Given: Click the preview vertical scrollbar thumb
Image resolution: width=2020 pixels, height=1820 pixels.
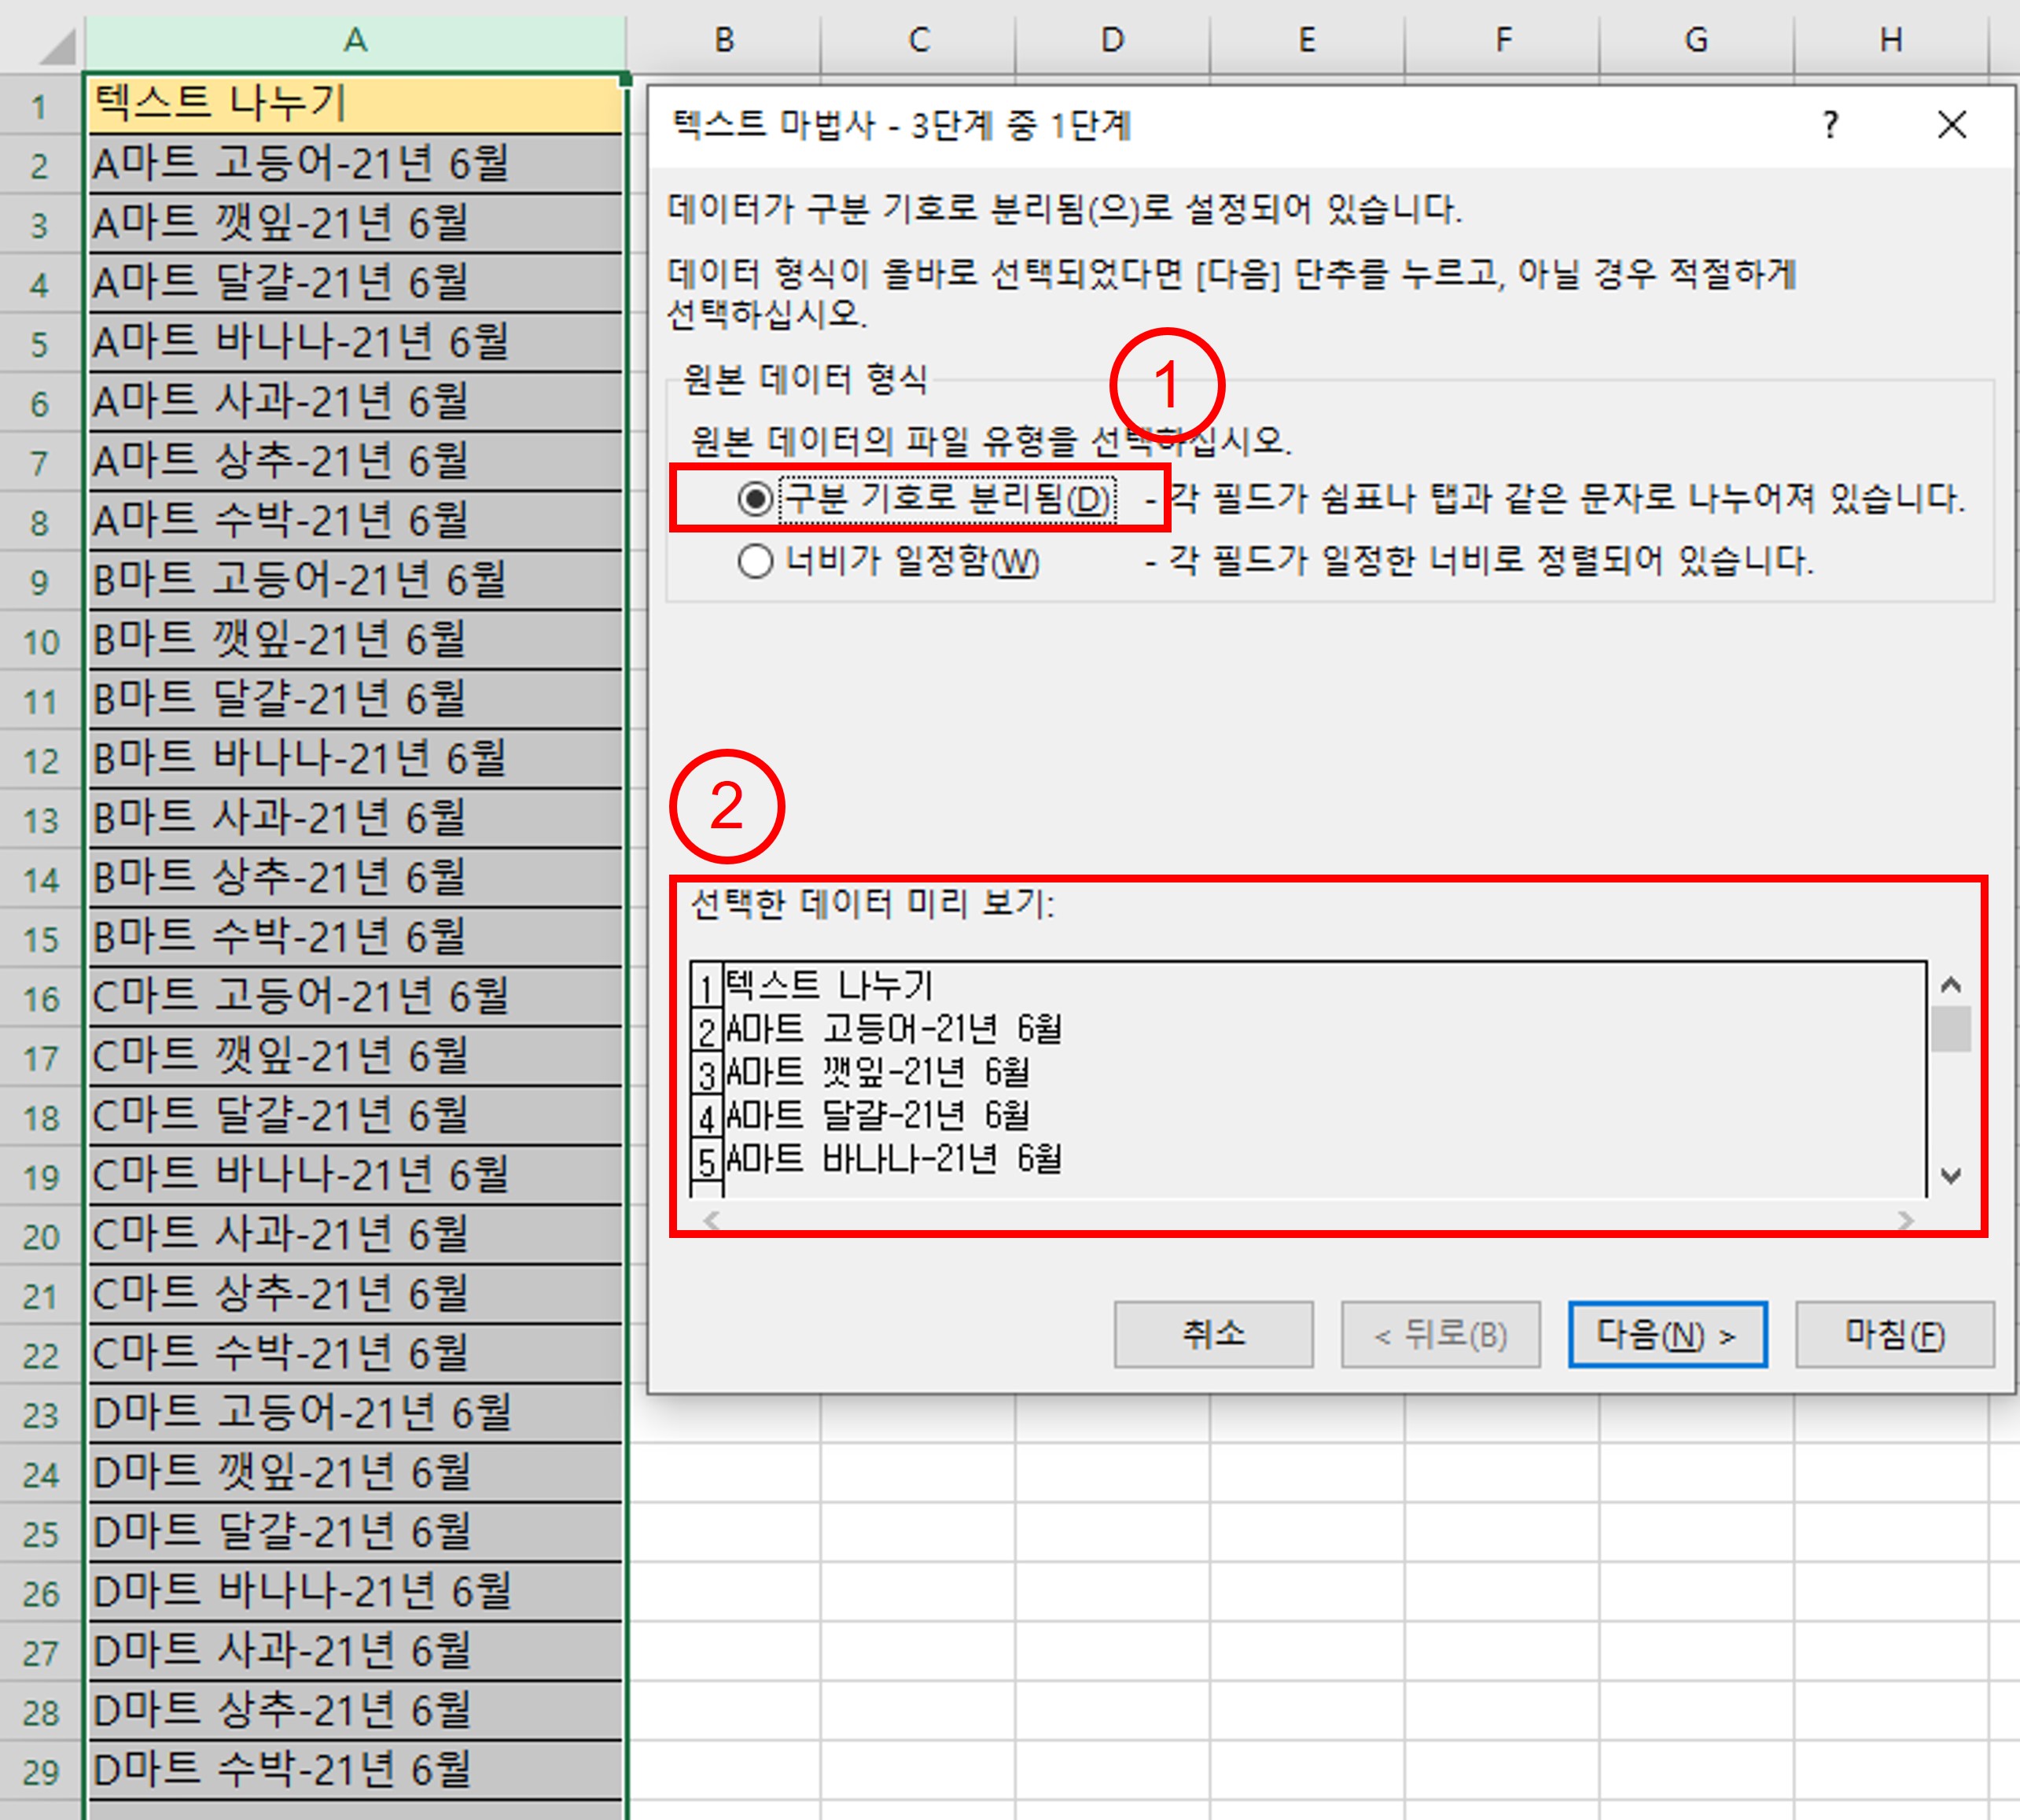Looking at the screenshot, I should [x=1950, y=1029].
